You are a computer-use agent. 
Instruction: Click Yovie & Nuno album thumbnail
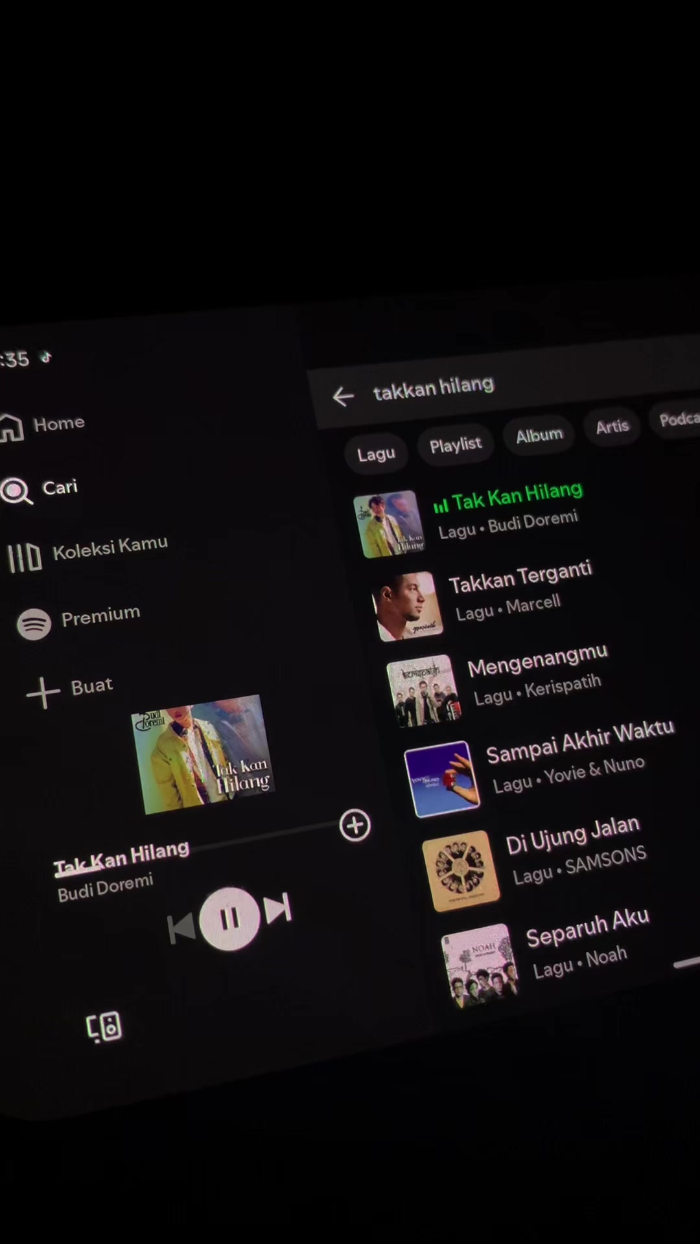(442, 779)
